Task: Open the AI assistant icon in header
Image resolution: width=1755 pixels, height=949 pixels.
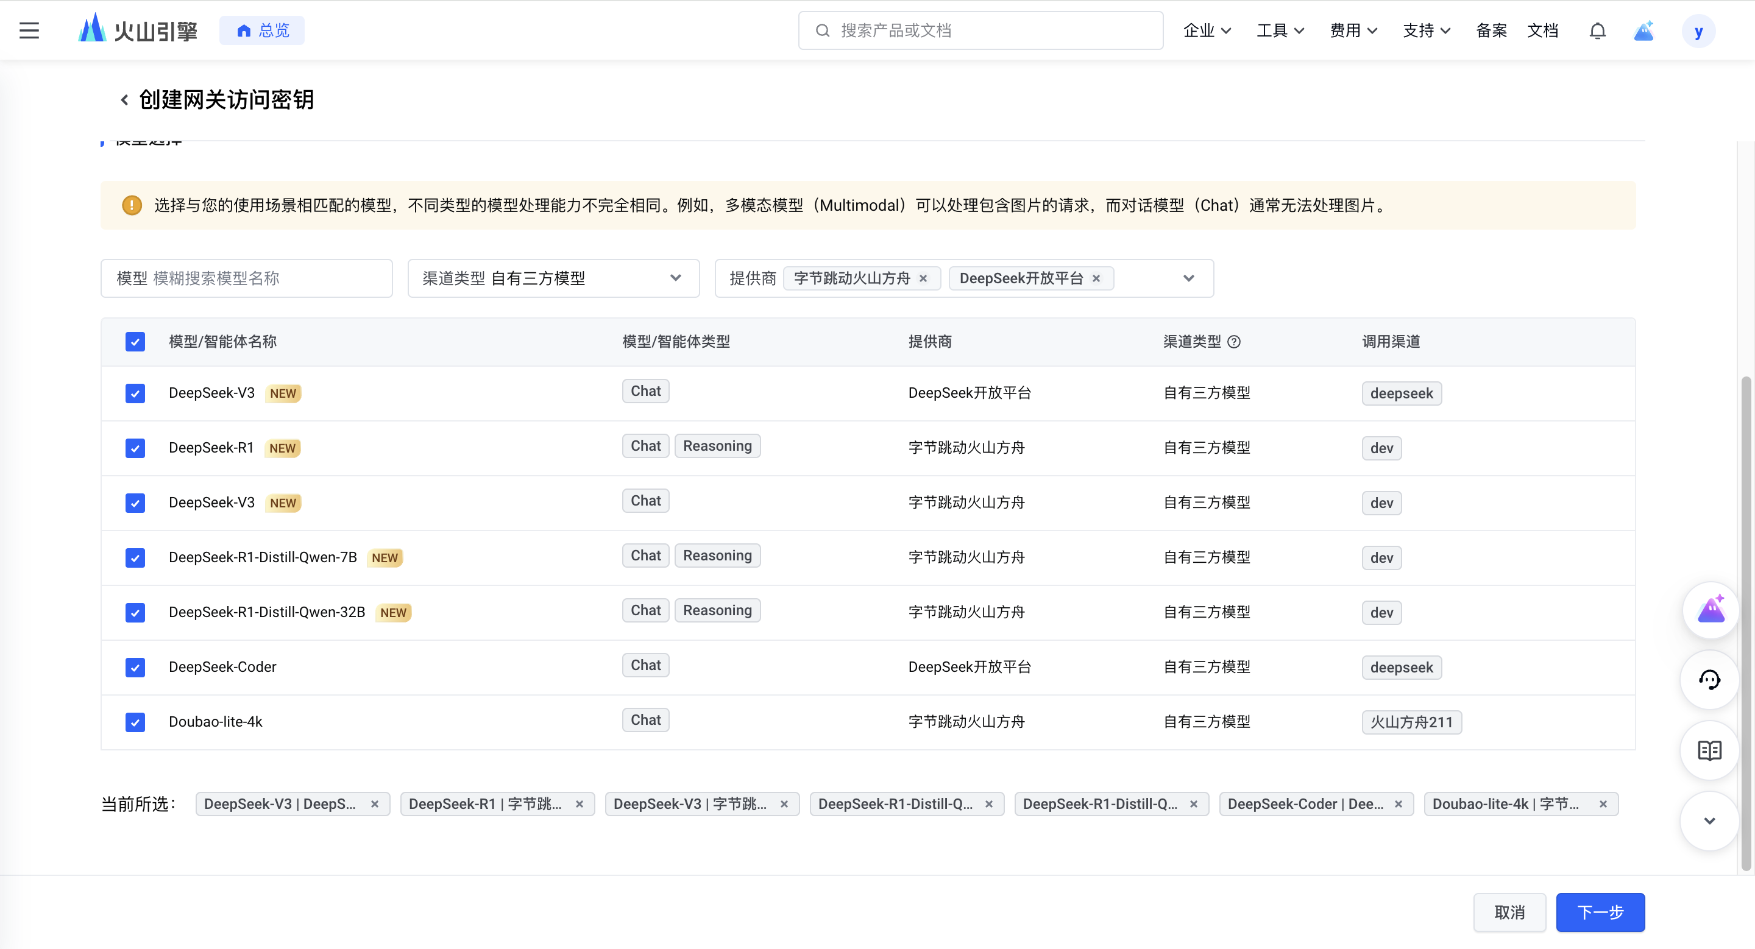Action: click(1644, 30)
